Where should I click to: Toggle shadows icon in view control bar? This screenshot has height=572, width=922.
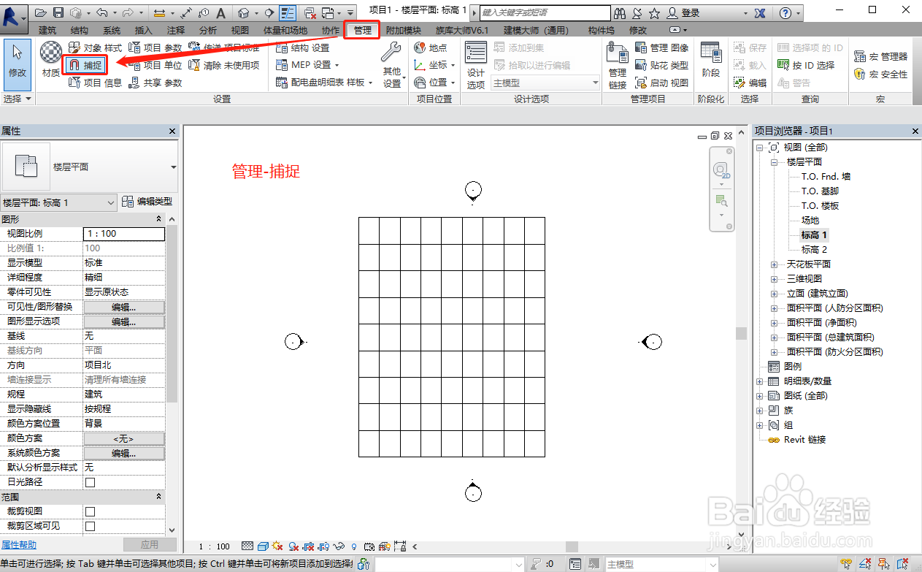click(x=293, y=546)
